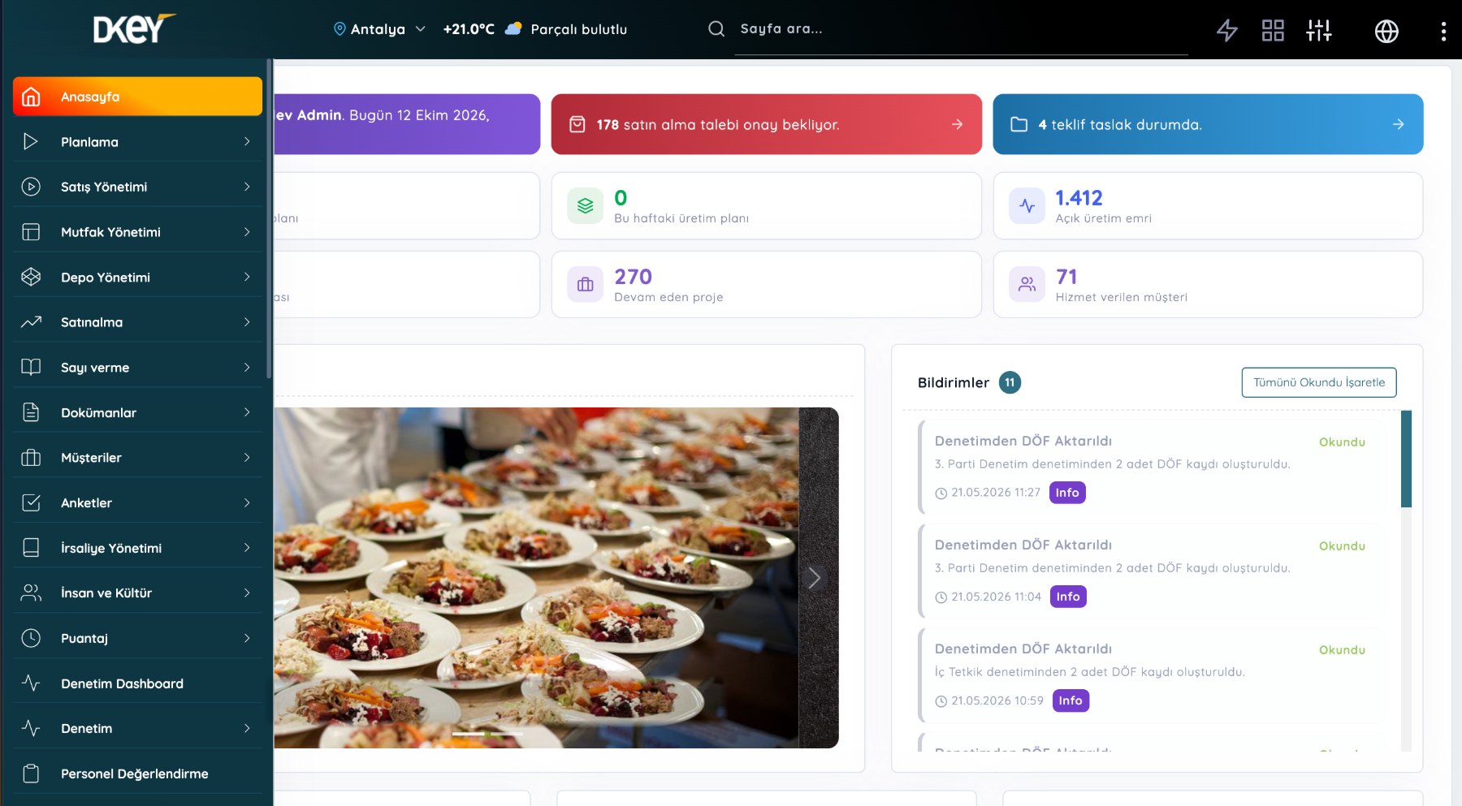Click Info badge on the 10:59 notification
This screenshot has height=806, width=1462.
(x=1071, y=700)
